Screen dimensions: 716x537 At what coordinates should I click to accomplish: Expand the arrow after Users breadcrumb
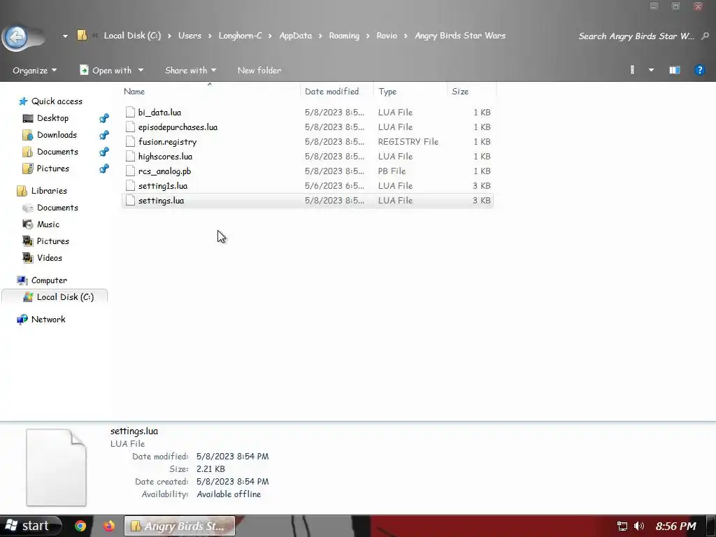(210, 36)
